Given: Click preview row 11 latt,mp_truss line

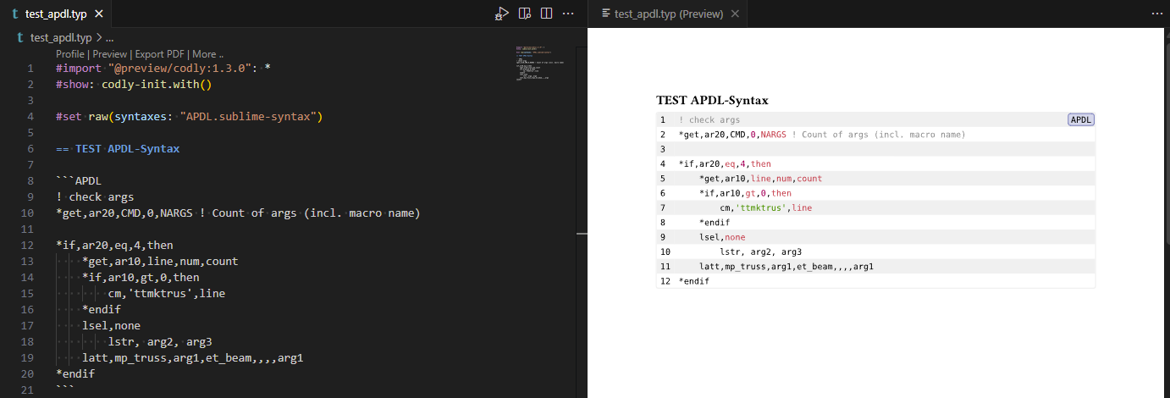Looking at the screenshot, I should 876,266.
